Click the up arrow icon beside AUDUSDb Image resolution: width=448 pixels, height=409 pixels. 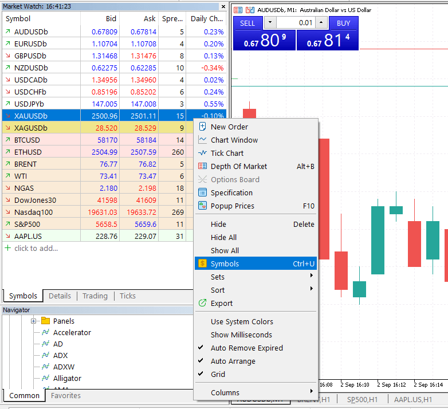click(7, 31)
